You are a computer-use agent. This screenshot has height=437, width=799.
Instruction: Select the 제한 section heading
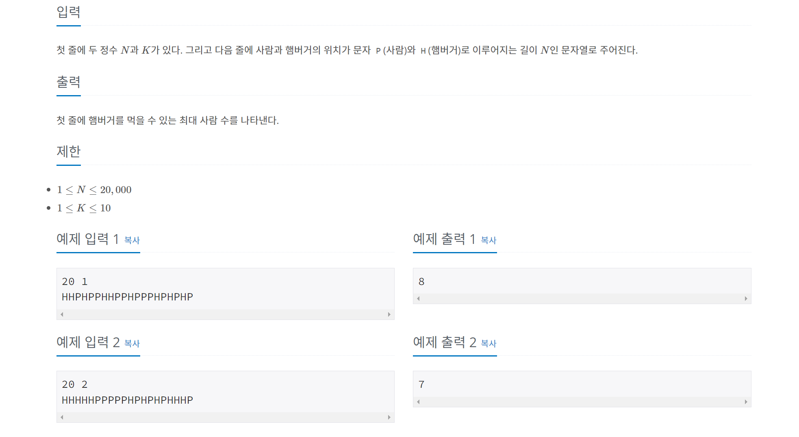(x=68, y=152)
